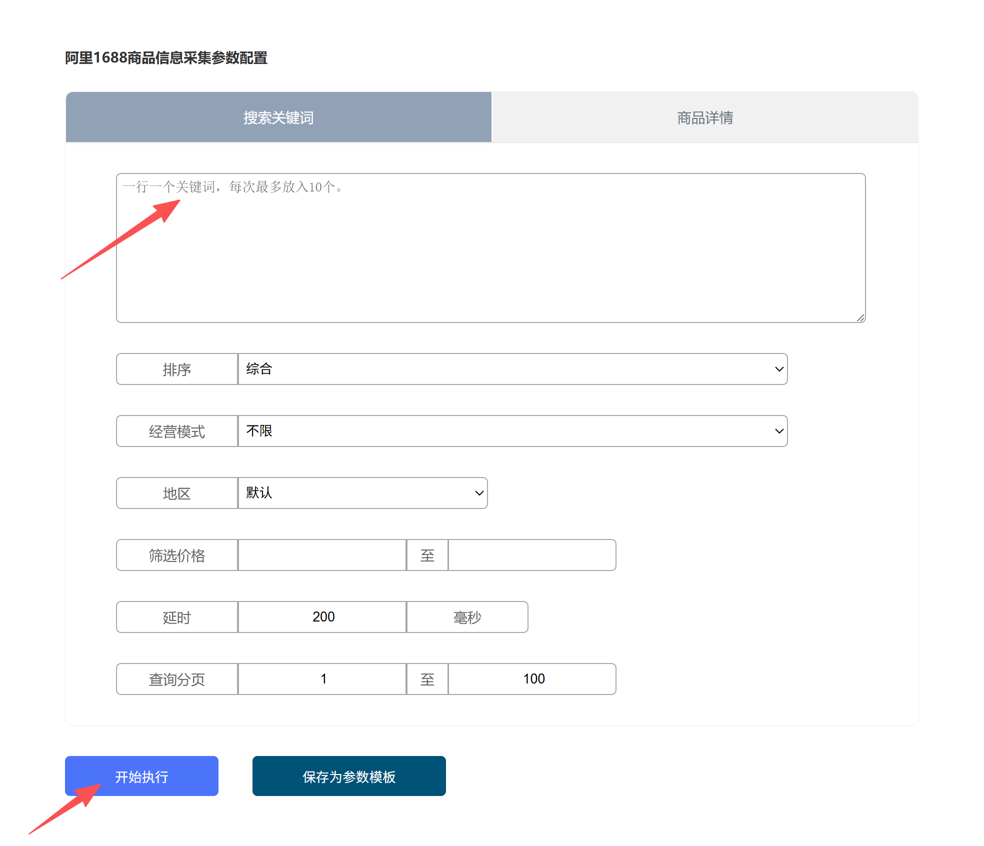Open the 商品详情 tab
The image size is (984, 846).
point(705,117)
